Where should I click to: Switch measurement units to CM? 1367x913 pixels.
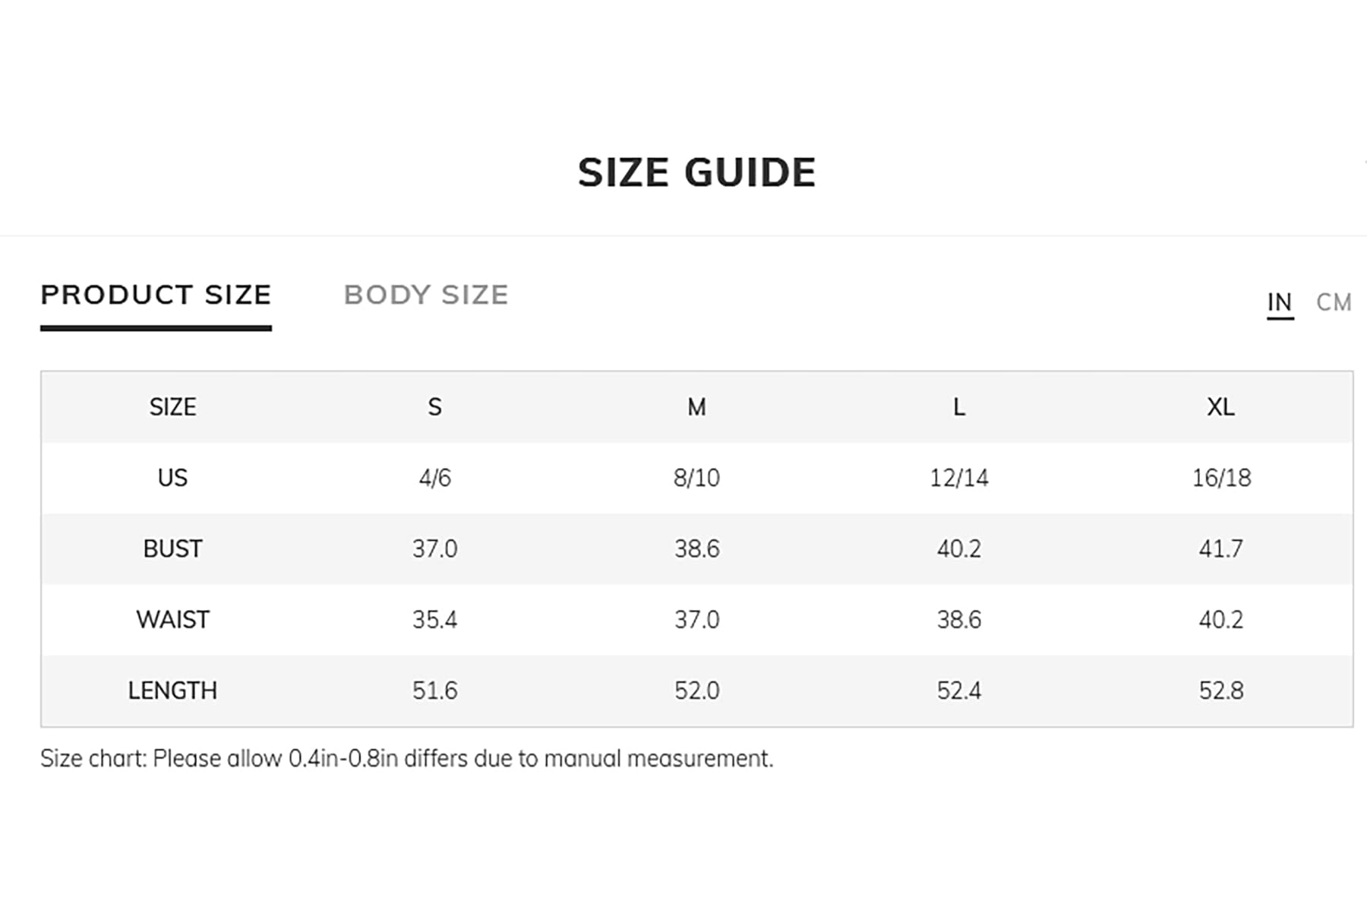pyautogui.click(x=1334, y=302)
